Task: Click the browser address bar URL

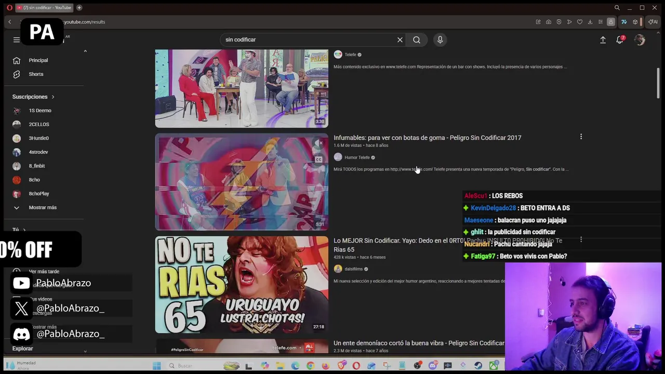Action: click(84, 22)
